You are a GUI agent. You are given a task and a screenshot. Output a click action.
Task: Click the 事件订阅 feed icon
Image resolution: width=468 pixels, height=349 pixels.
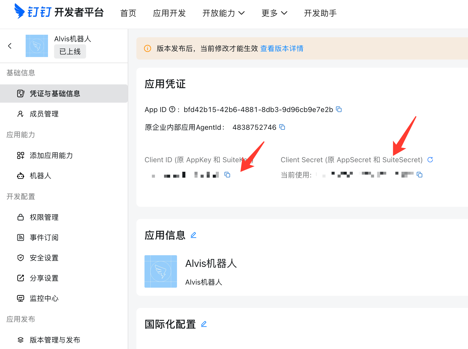(x=21, y=237)
